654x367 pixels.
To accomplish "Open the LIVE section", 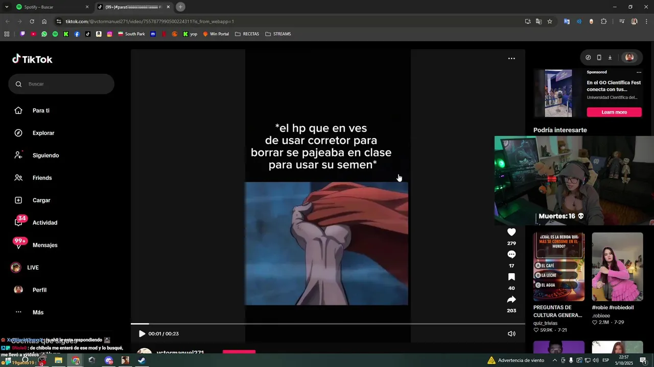I will tap(33, 268).
